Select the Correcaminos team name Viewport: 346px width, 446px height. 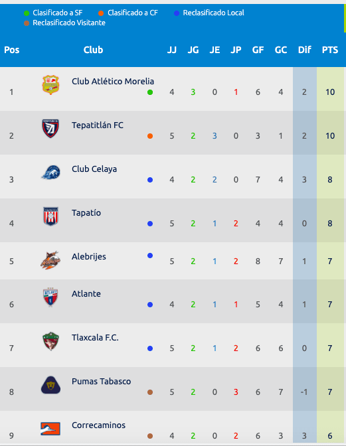(x=98, y=425)
